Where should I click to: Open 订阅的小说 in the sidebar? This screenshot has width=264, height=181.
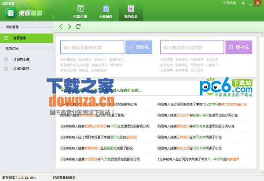tap(21, 60)
